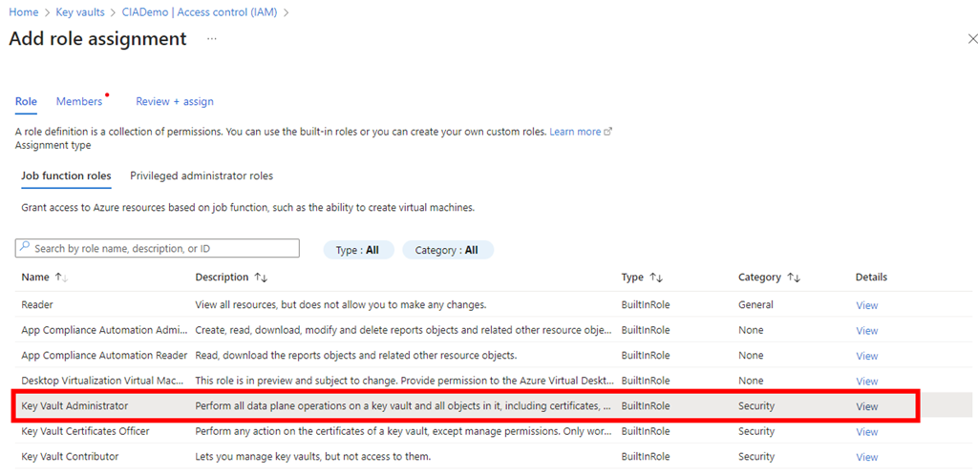Sort by Description column arrows
Viewport: 978px width, 475px height.
point(261,278)
